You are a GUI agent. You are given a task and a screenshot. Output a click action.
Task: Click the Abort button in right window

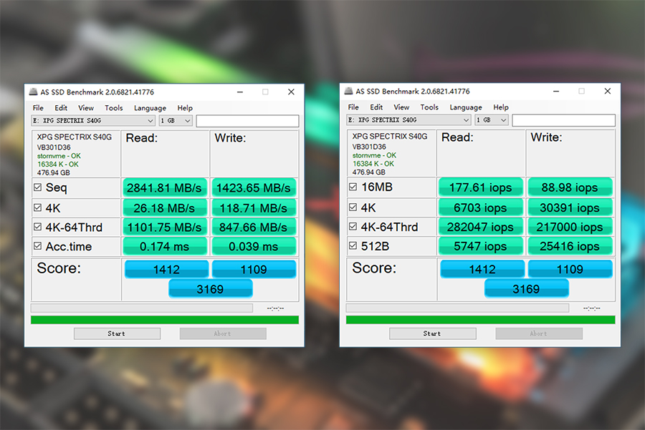coord(539,333)
